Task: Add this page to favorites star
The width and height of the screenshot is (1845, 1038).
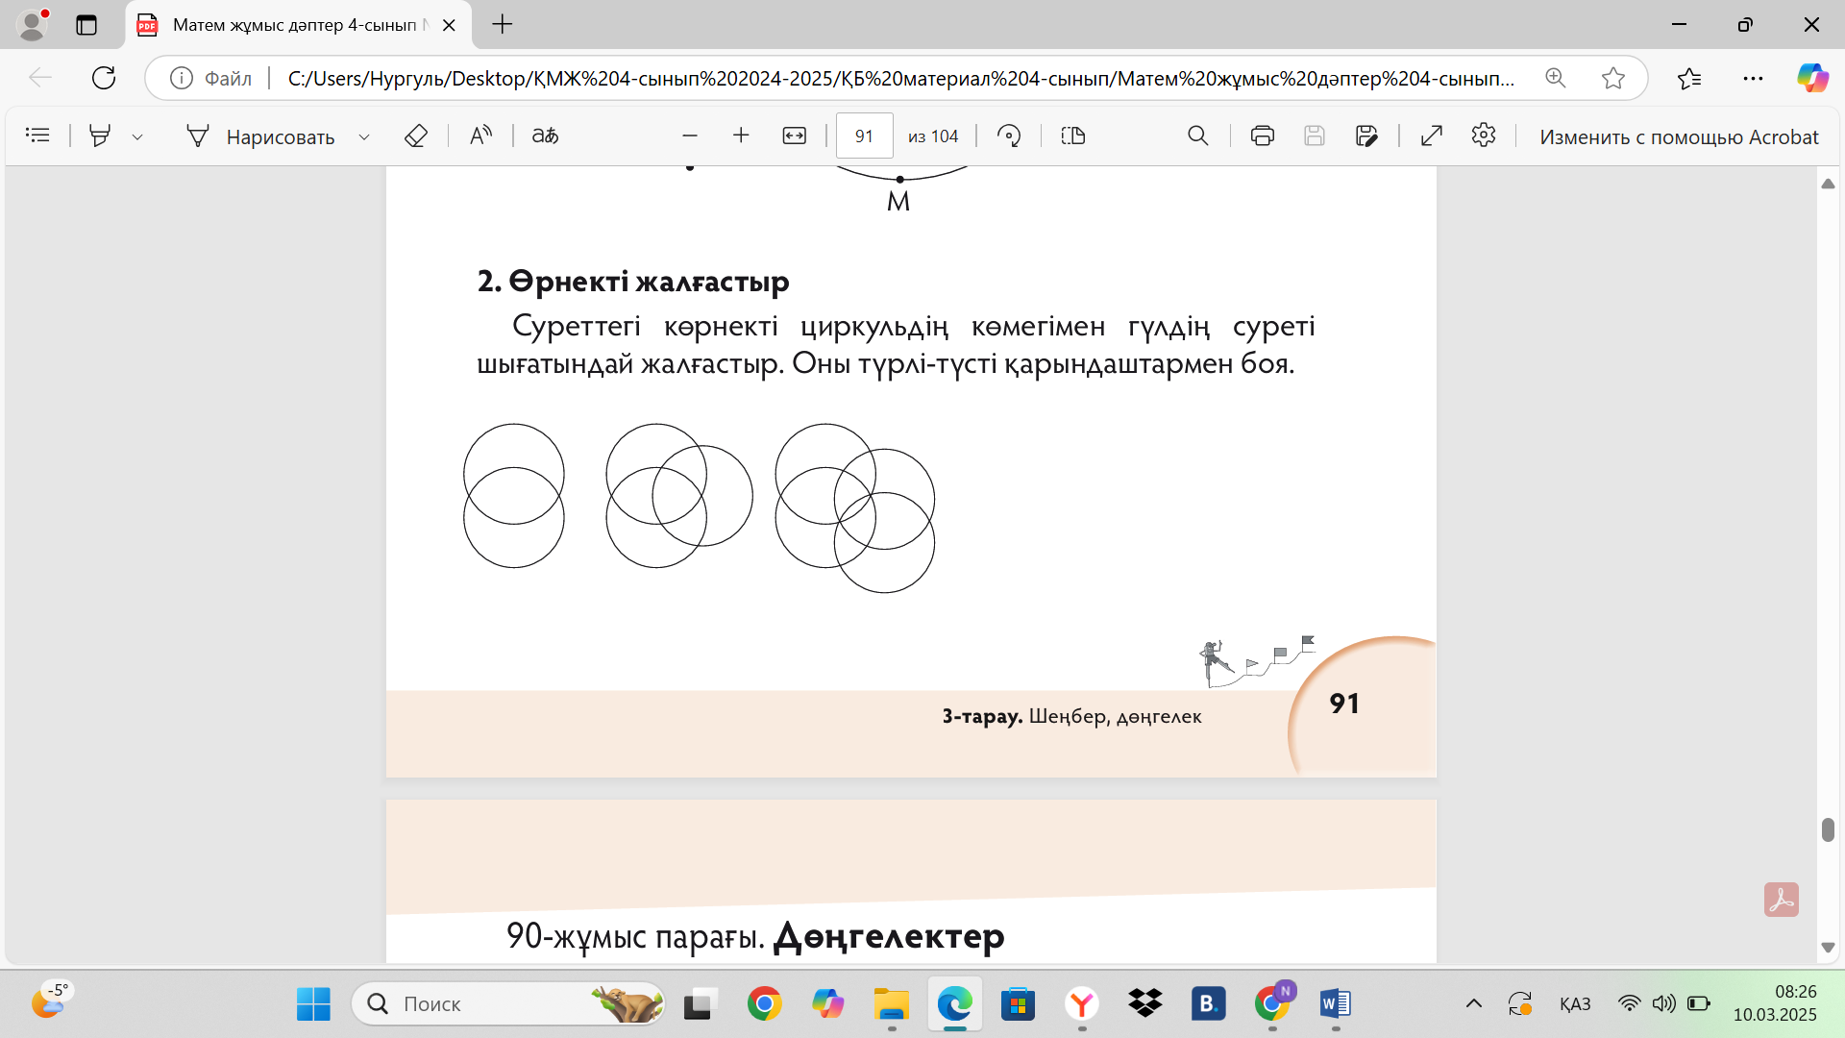Action: (x=1612, y=78)
